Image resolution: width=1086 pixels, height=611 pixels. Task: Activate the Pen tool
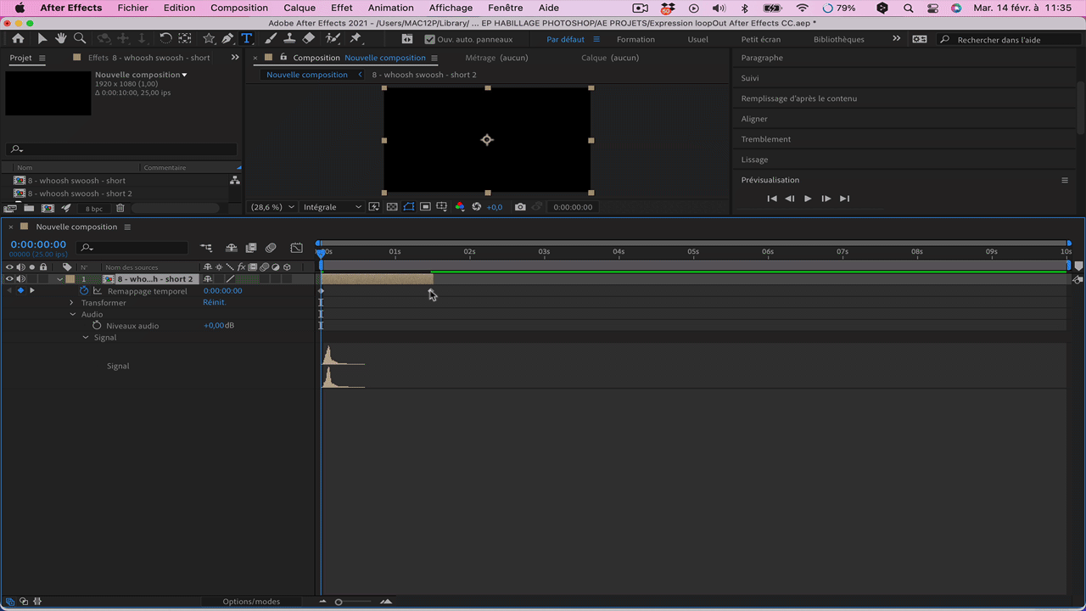point(227,39)
